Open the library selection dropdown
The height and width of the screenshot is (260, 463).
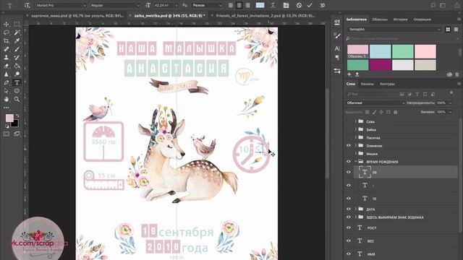point(394,30)
